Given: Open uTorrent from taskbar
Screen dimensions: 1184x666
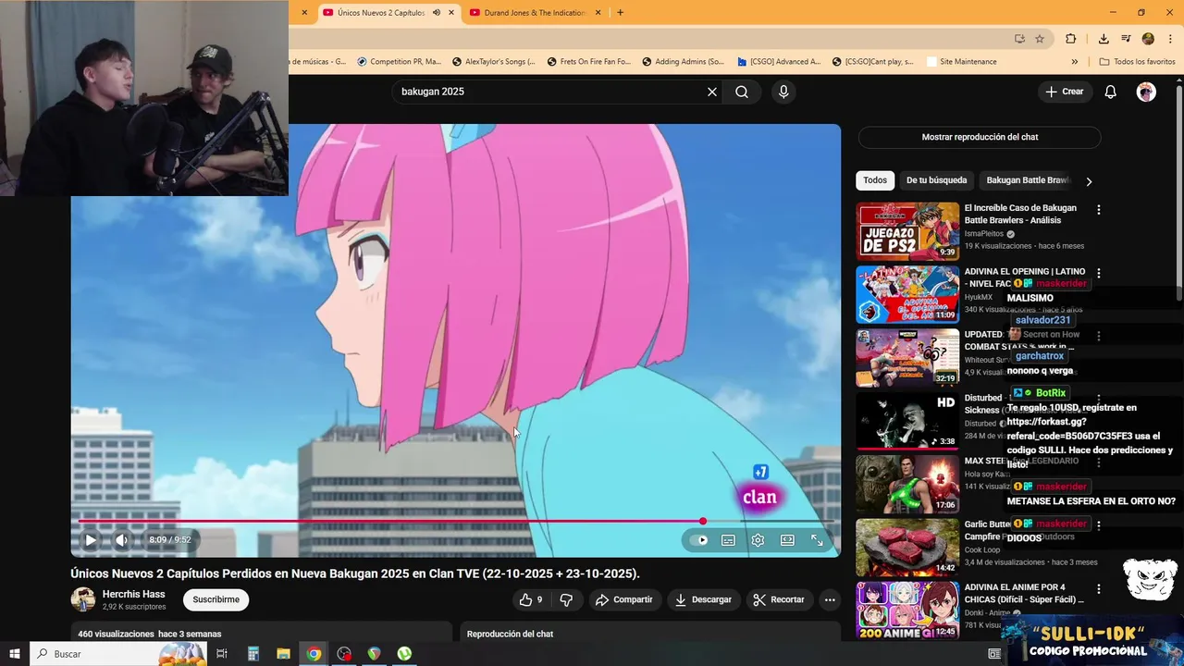Looking at the screenshot, I should pos(404,654).
